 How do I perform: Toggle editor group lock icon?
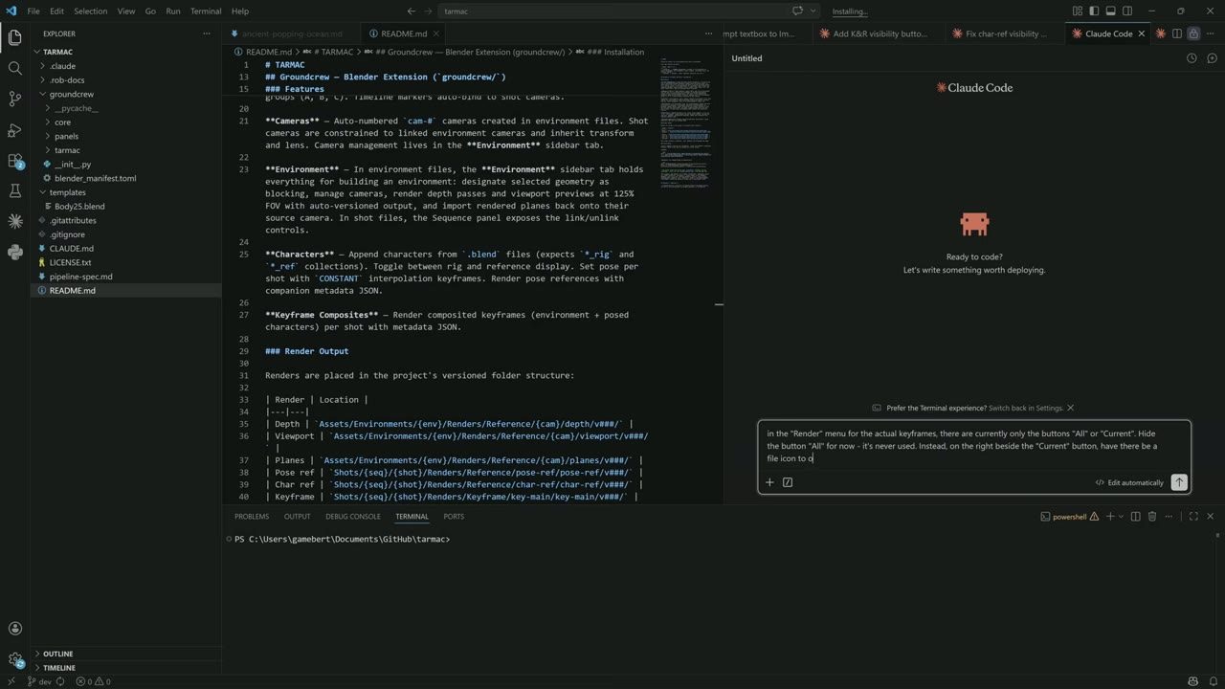click(1193, 33)
